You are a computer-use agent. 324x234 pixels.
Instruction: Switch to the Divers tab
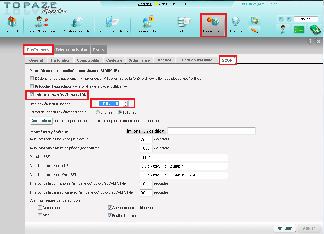(x=98, y=50)
